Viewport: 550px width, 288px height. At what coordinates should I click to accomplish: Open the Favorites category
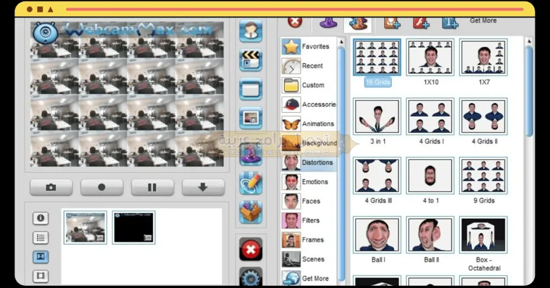pos(309,47)
